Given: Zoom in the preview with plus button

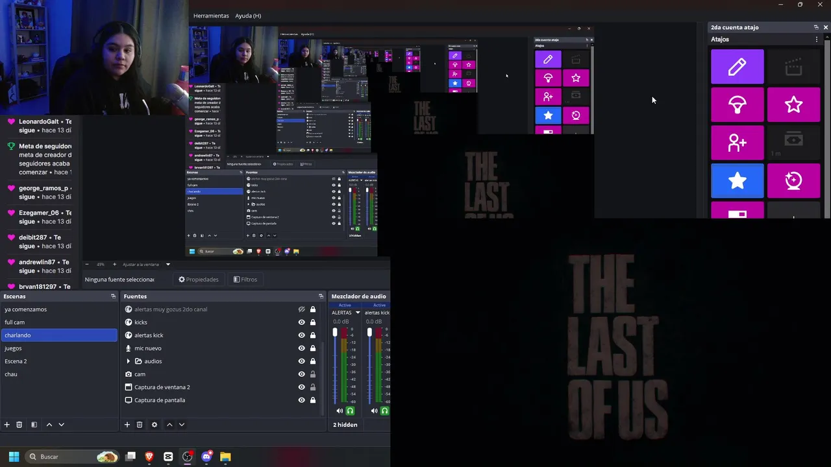Looking at the screenshot, I should (114, 264).
